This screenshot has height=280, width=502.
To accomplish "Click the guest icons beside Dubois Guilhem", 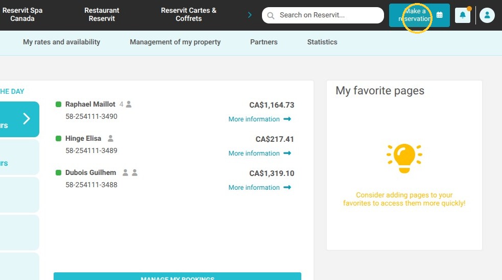I will point(130,172).
